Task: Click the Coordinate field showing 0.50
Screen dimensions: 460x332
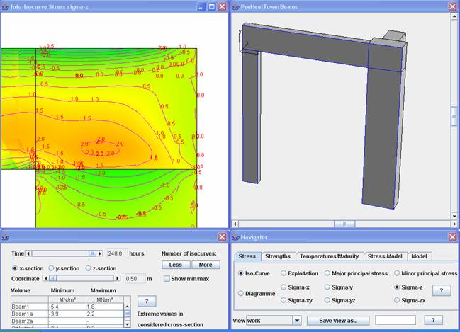Action: point(135,279)
